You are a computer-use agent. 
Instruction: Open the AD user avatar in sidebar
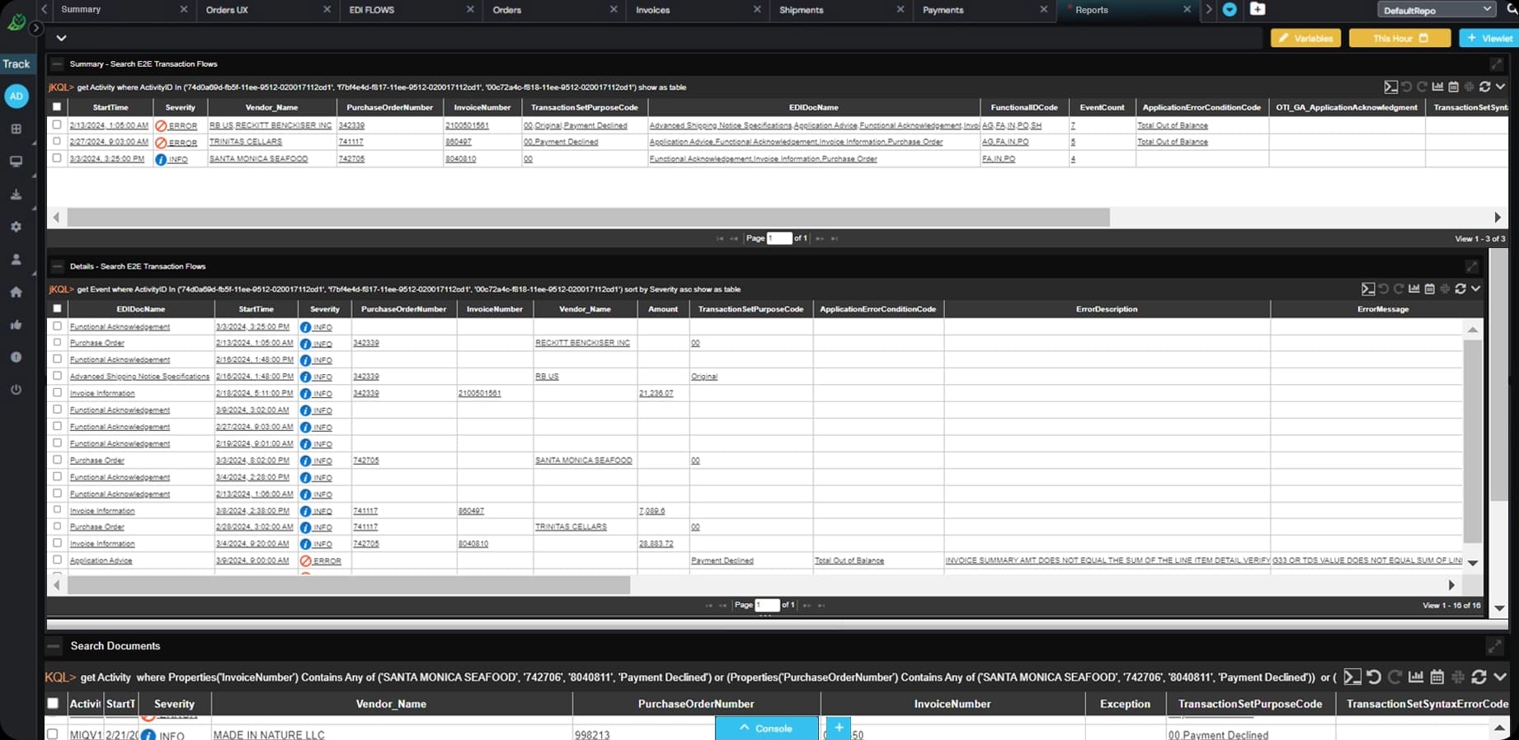click(16, 96)
